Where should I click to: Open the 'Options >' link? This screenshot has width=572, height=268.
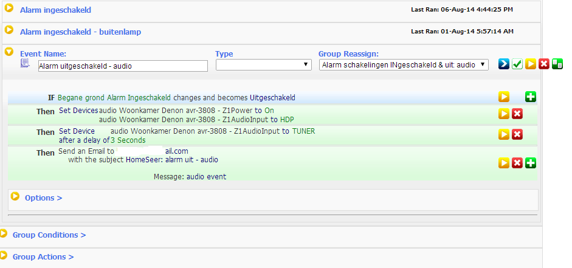(x=43, y=198)
